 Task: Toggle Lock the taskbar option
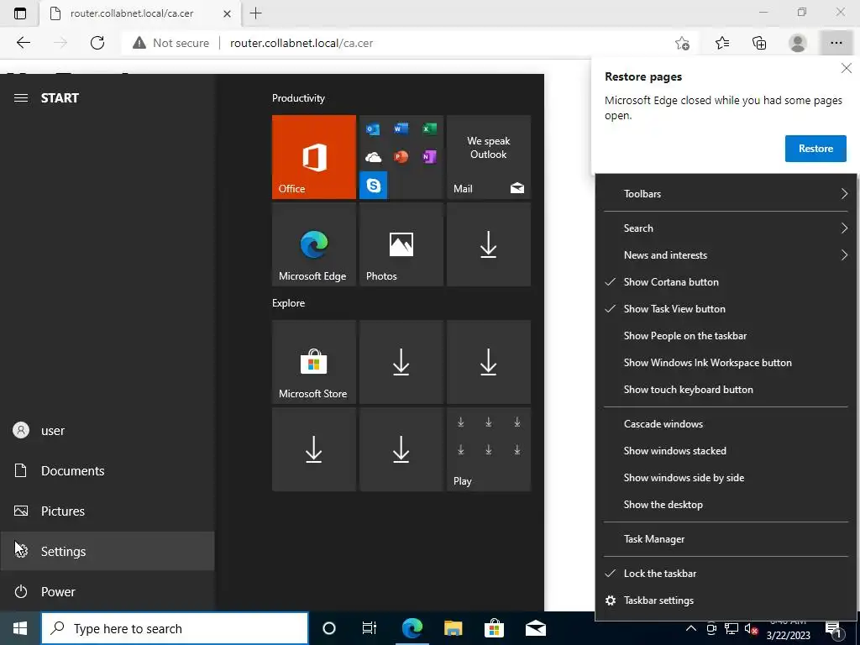click(x=726, y=574)
